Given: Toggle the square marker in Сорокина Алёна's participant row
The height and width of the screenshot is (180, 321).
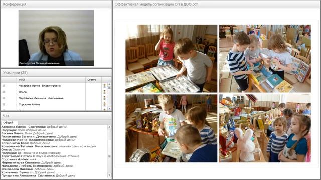Looking at the screenshot, I should click(4, 104).
